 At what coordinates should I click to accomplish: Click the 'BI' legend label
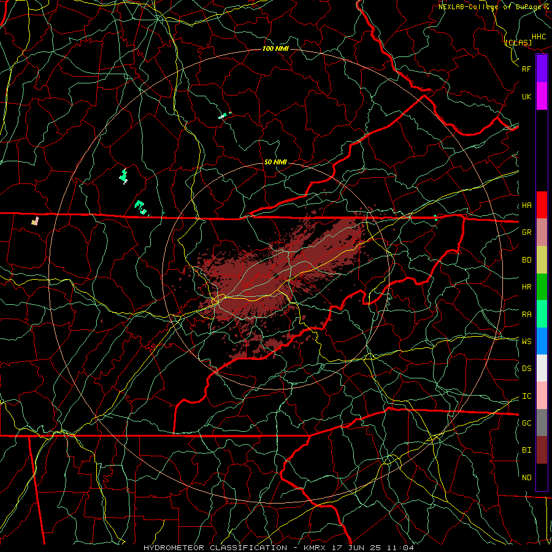coord(526,450)
